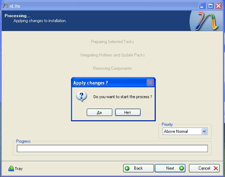Click the green Tray arrow icon
The height and width of the screenshot is (177, 225).
[x=11, y=168]
